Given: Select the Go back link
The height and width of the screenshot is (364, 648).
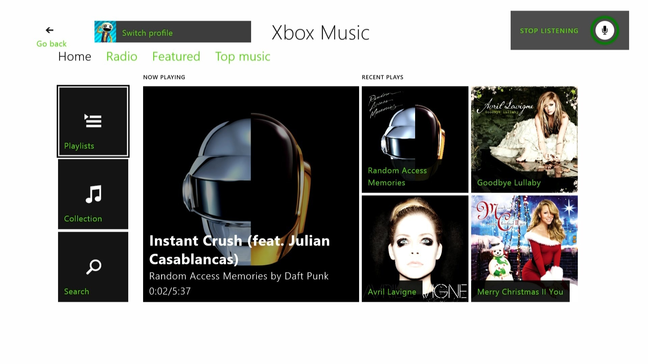Looking at the screenshot, I should tap(51, 44).
